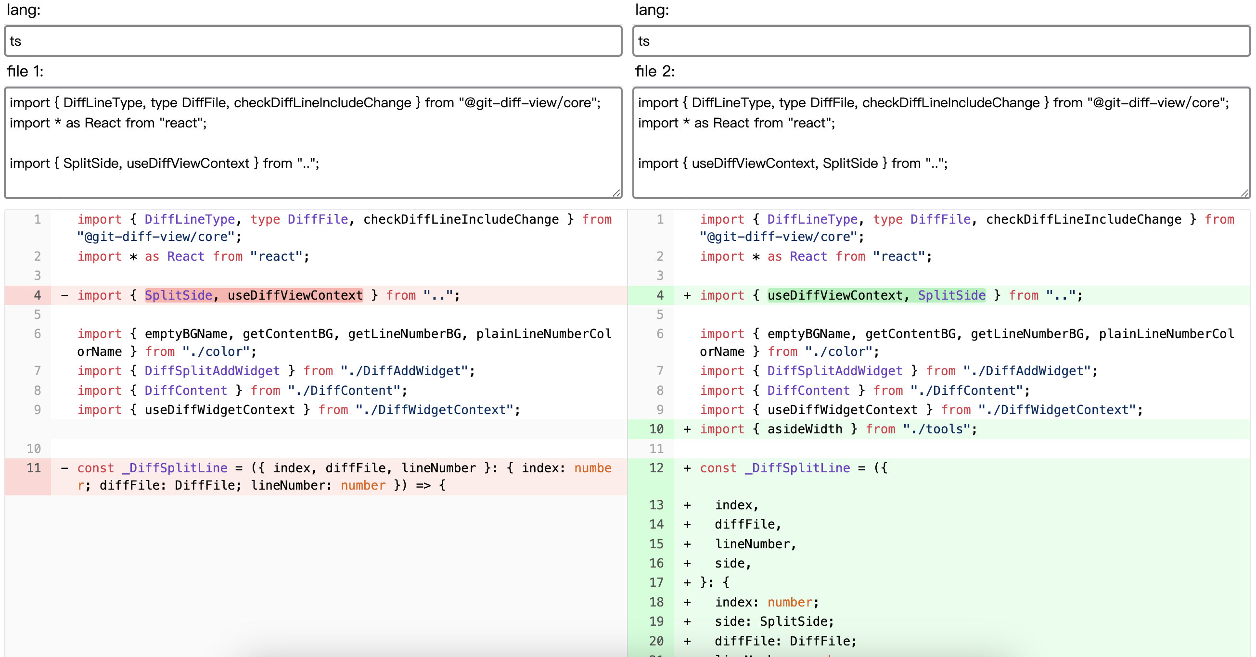
Task: Click plus marker beside 'side,' line 16
Action: point(687,563)
